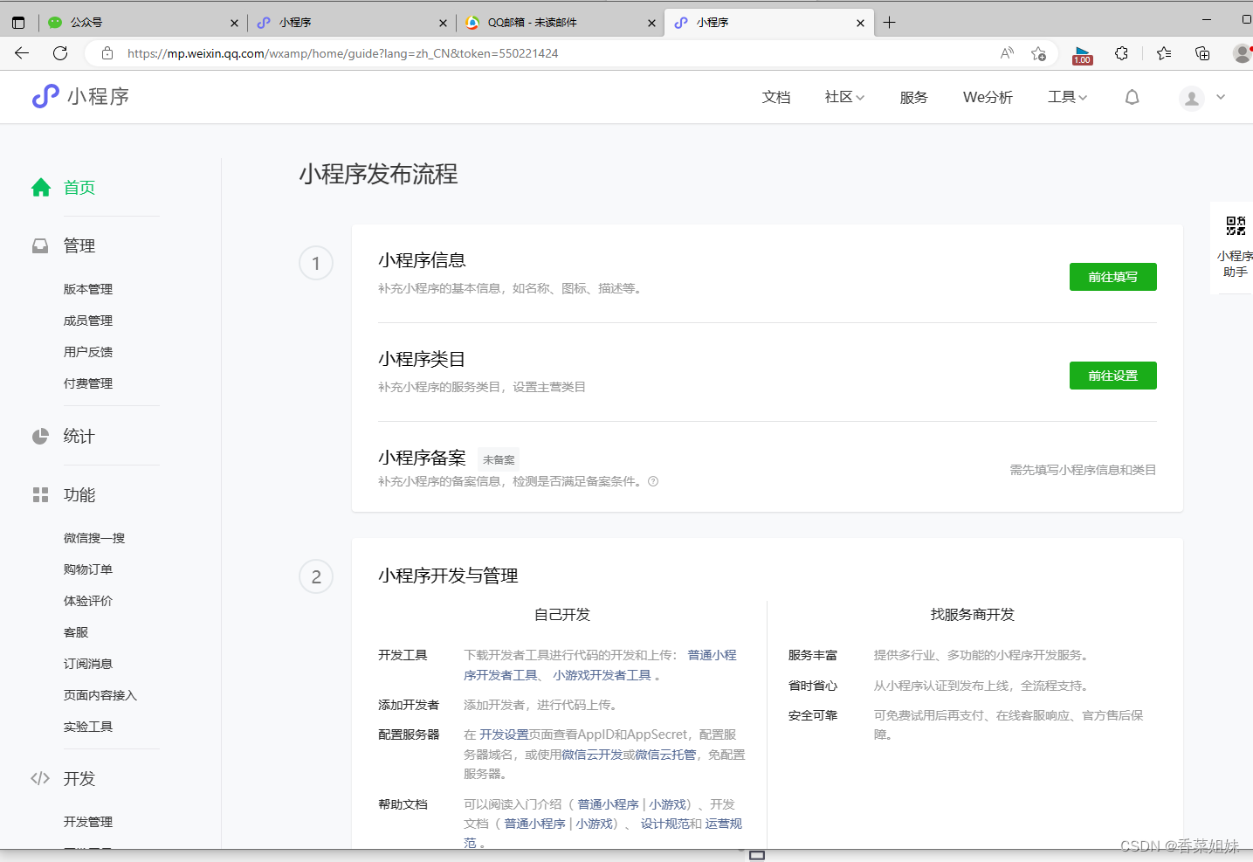Open the We分析 menu item
This screenshot has height=862, width=1253.
click(x=988, y=98)
